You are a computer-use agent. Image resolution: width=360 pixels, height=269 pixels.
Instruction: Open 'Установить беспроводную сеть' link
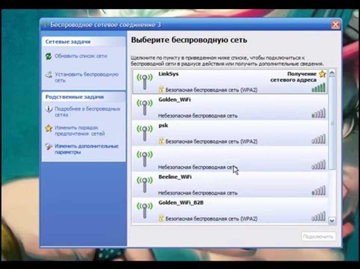[x=87, y=77]
